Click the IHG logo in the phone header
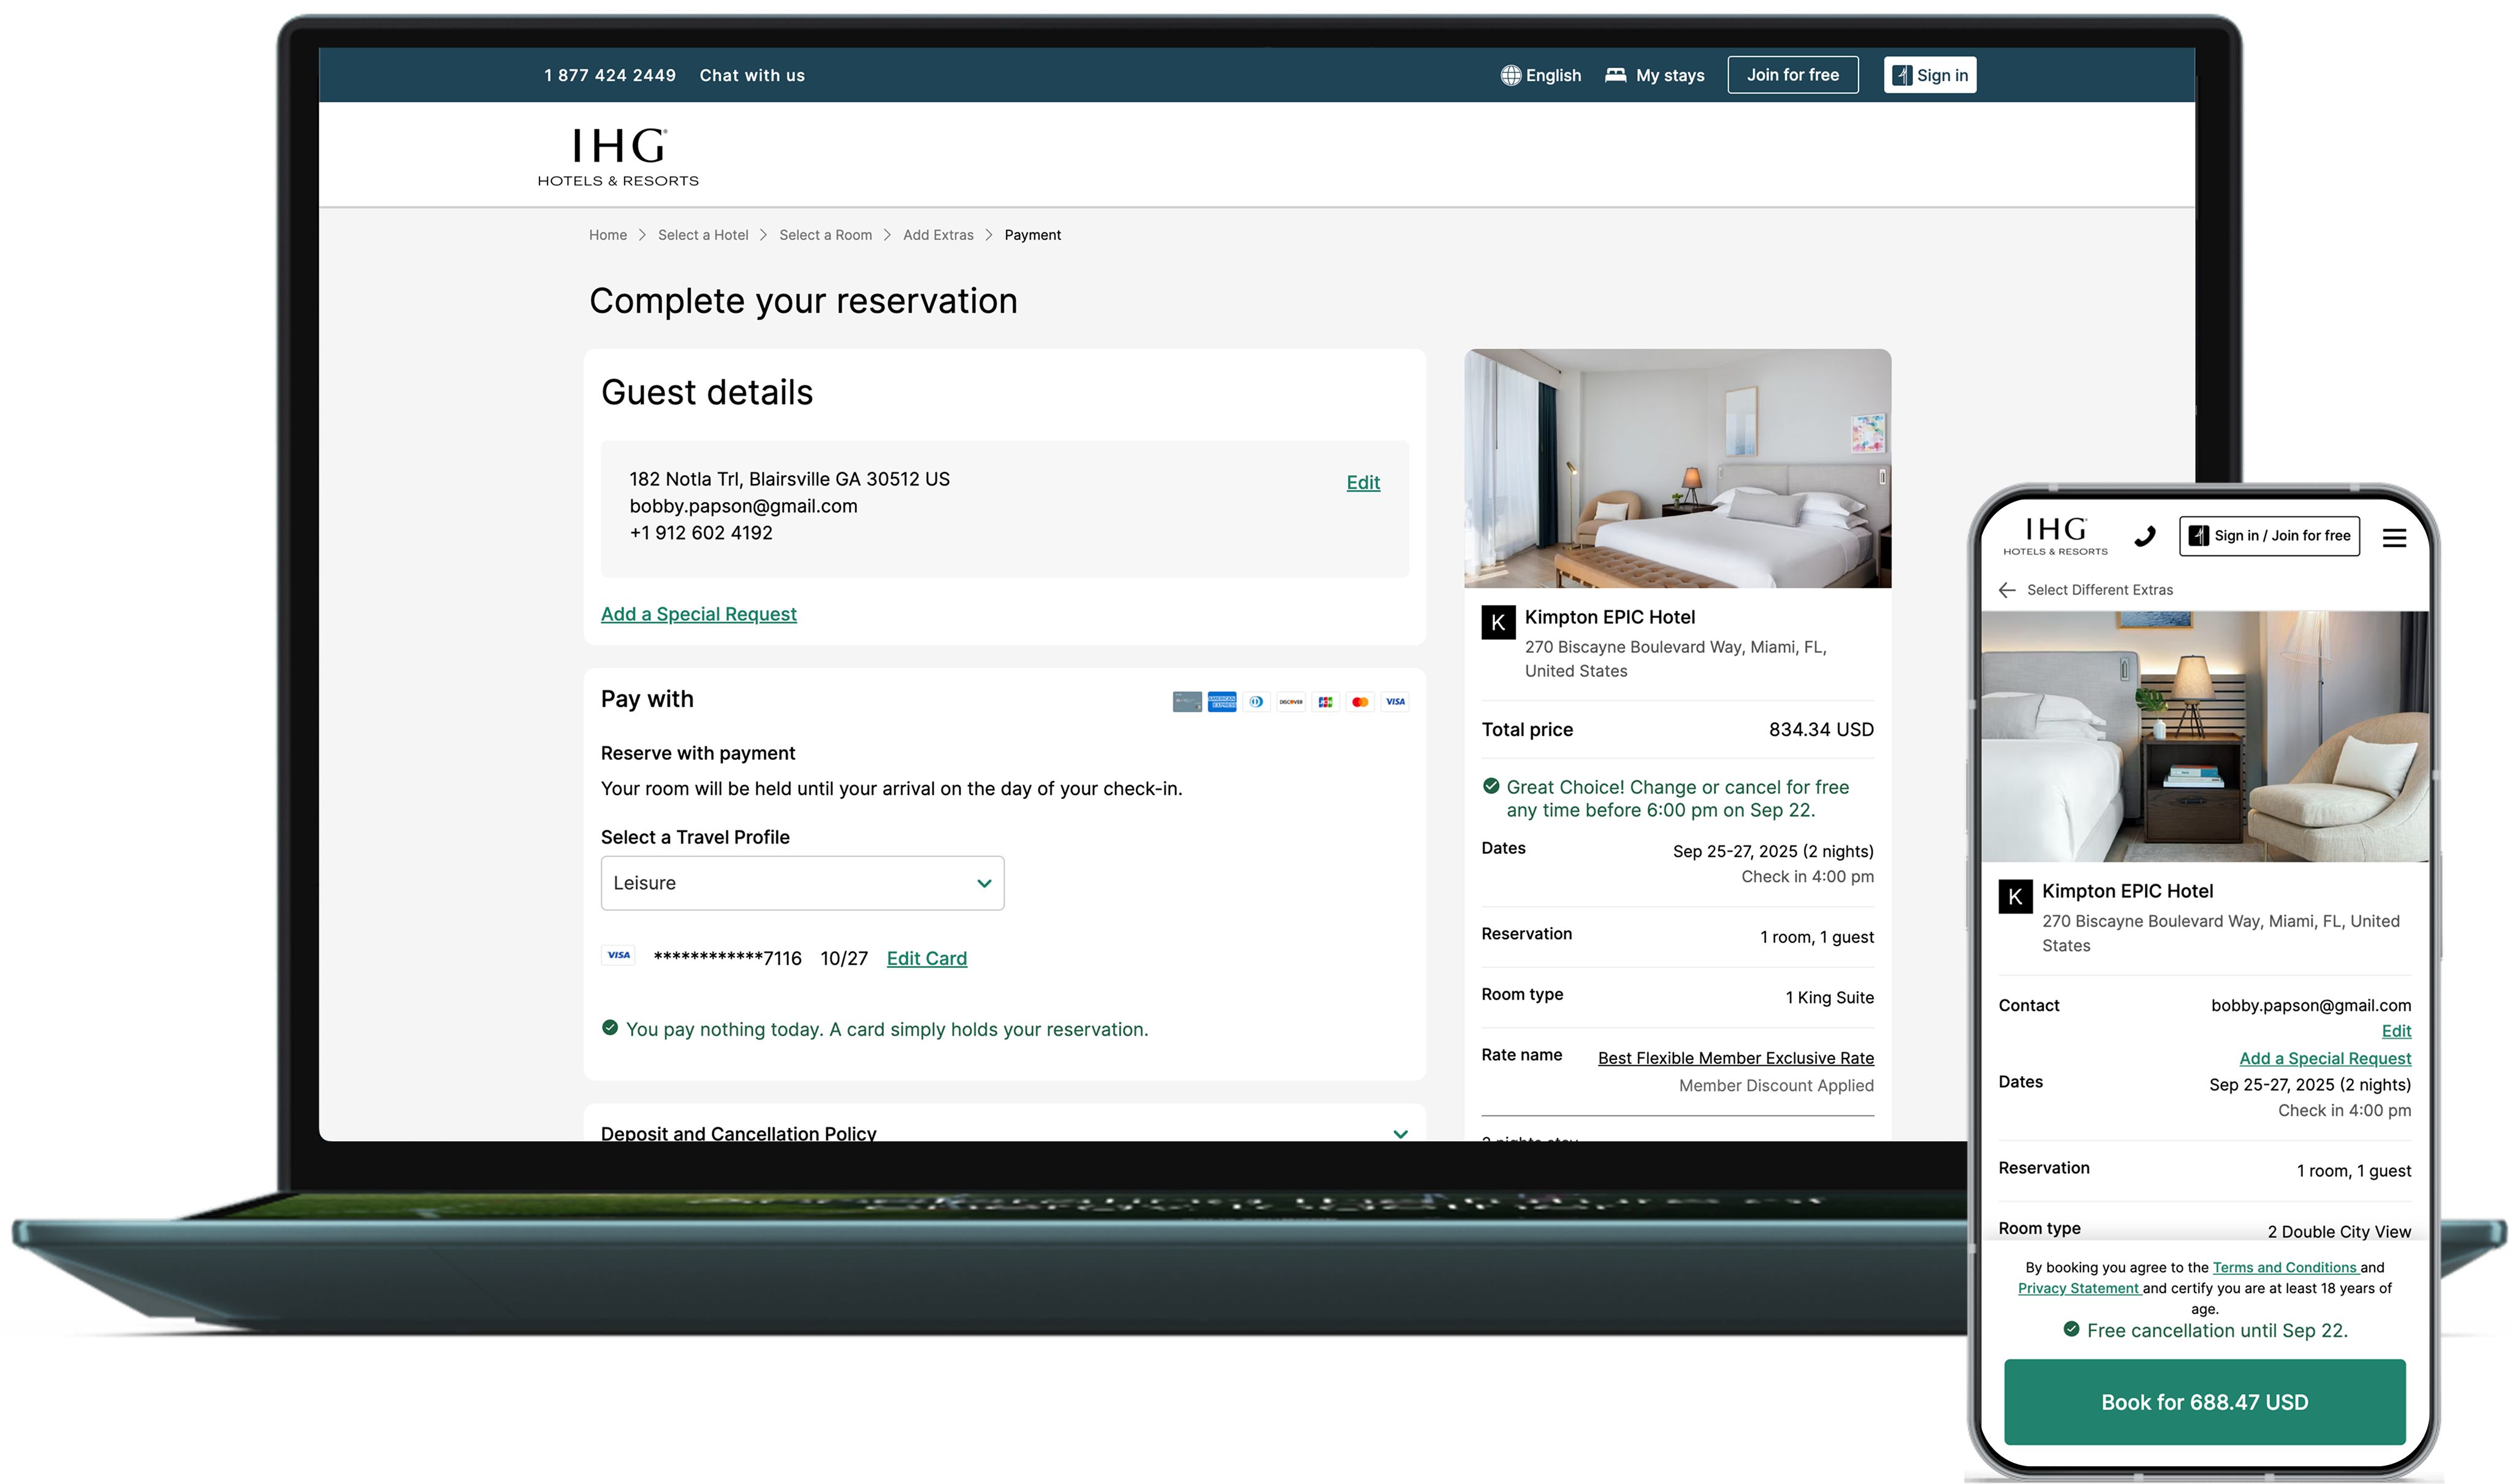 pyautogui.click(x=2055, y=536)
